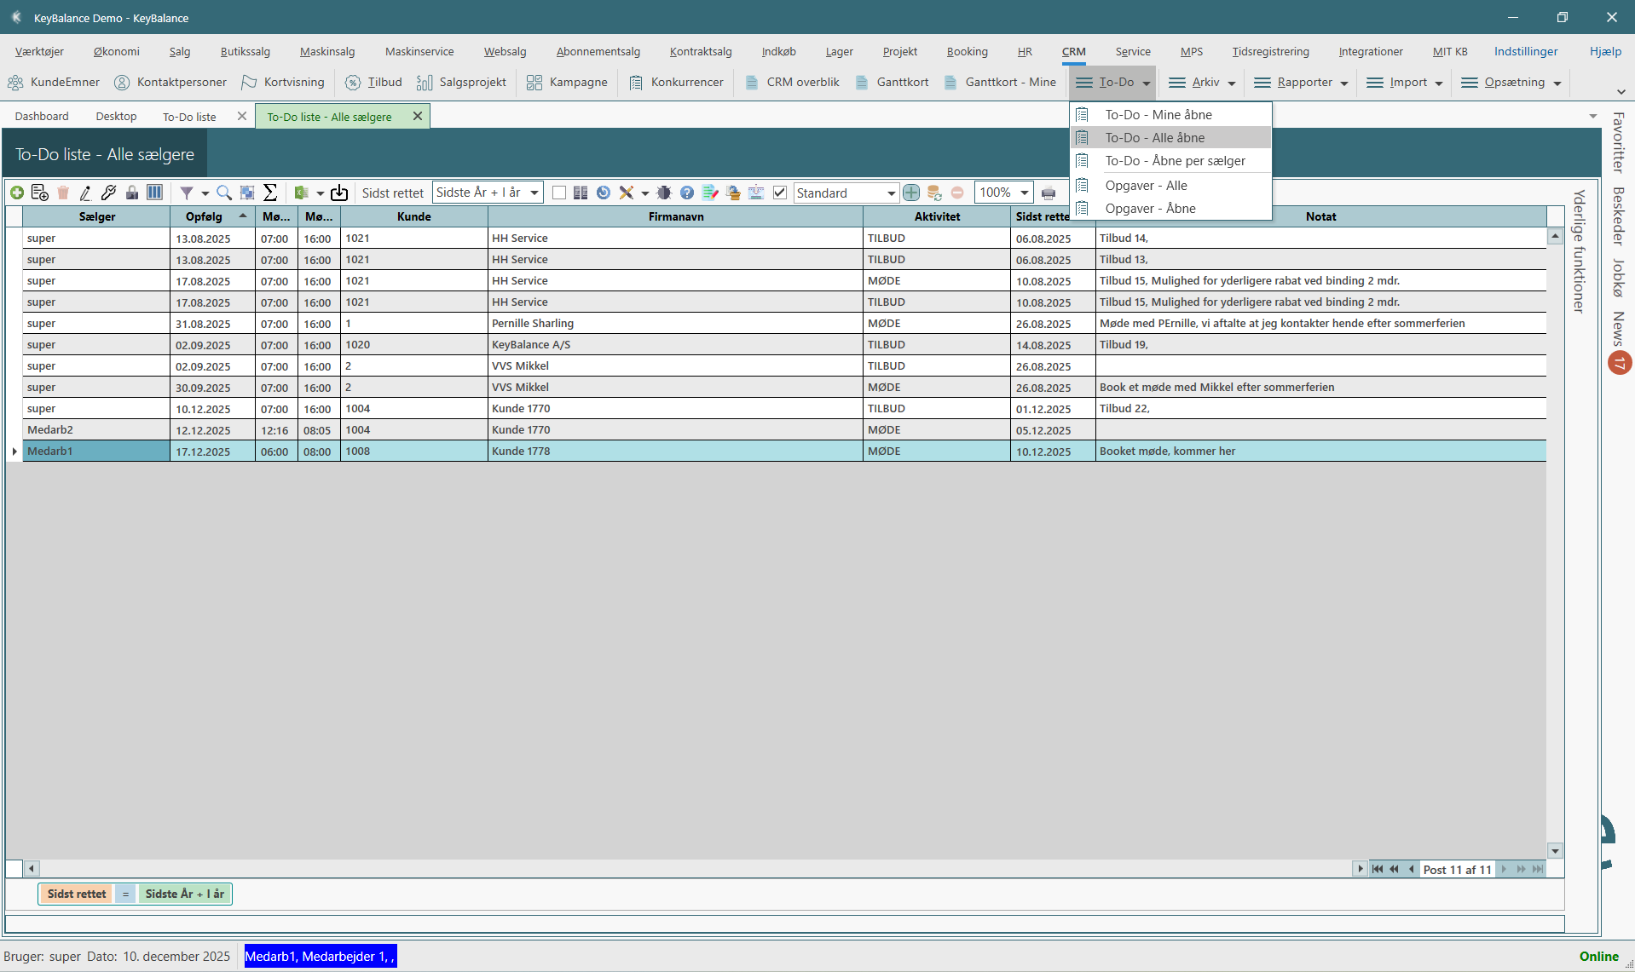Click the printer icon in toolbar
This screenshot has height=972, width=1635.
(1049, 193)
